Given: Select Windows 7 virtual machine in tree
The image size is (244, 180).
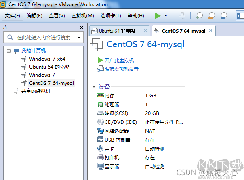Looking at the screenshot, I should tap(42, 75).
